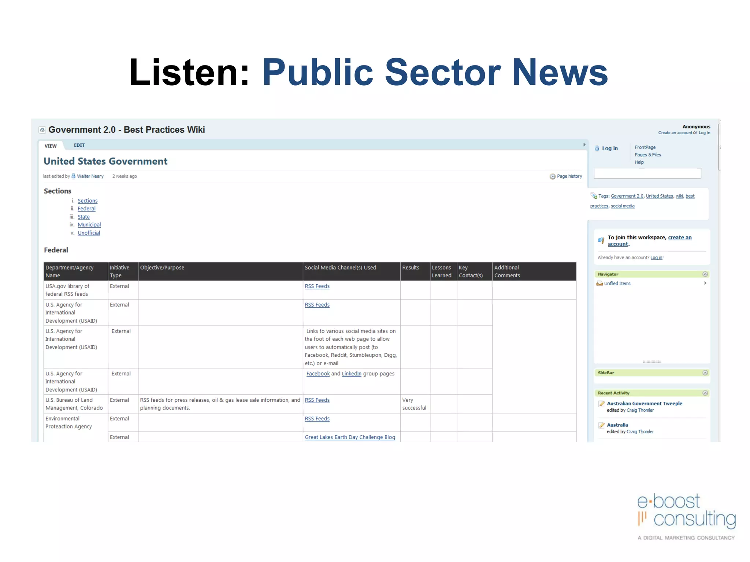Collapse the Navigator panel
This screenshot has width=750, height=562.
pos(705,274)
